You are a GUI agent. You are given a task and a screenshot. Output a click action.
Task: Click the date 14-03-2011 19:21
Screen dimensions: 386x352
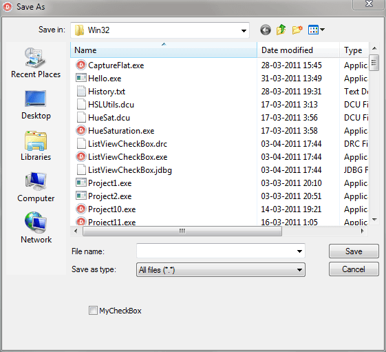pyautogui.click(x=291, y=209)
